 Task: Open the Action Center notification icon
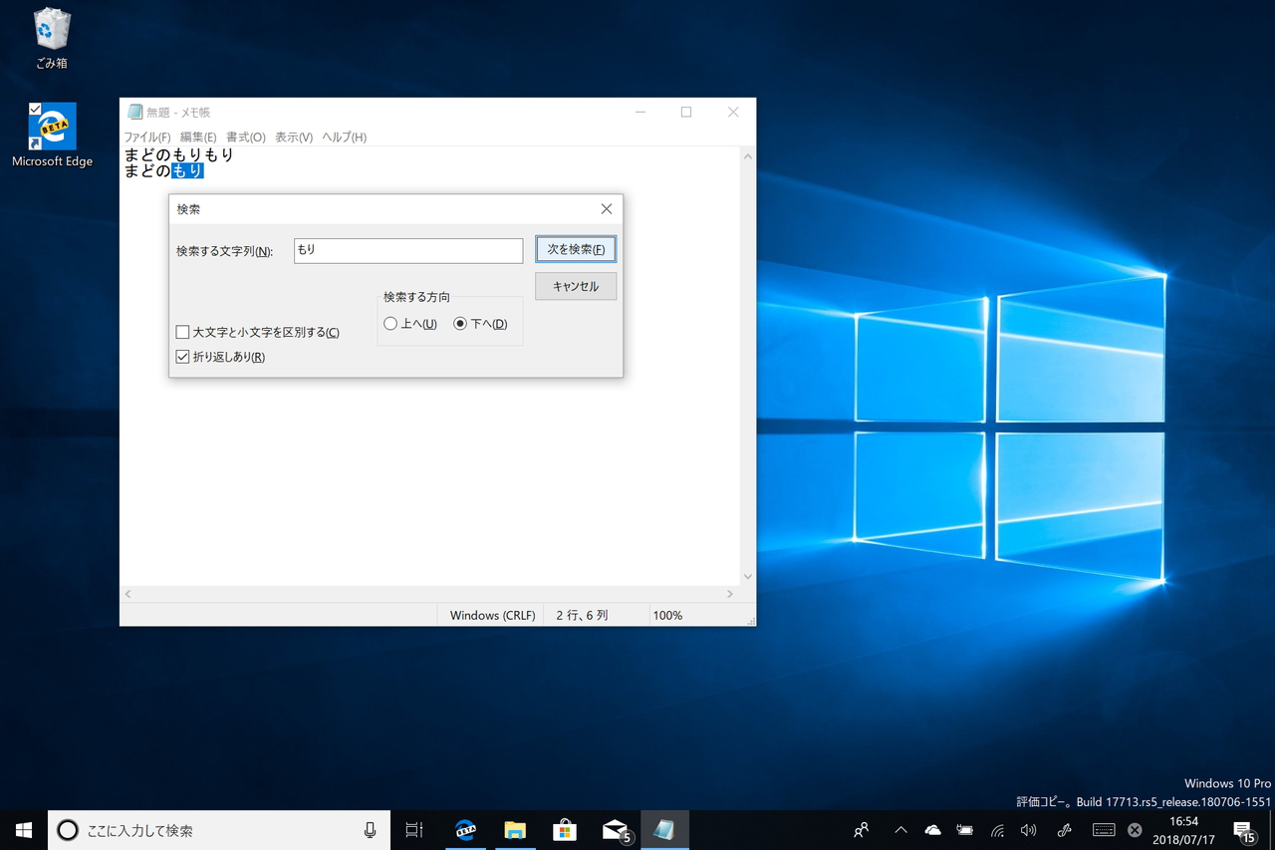coord(1244,830)
